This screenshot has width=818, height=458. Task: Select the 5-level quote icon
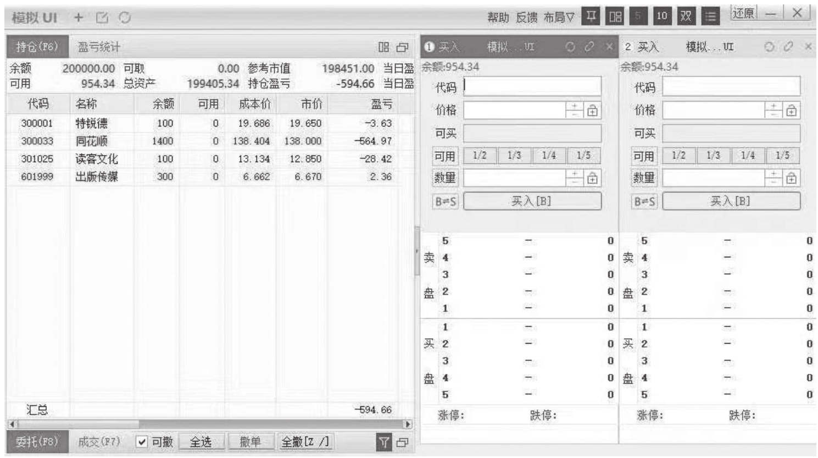[638, 16]
